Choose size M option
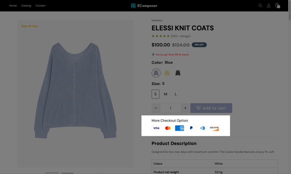Image resolution: width=291 pixels, height=174 pixels. point(166,94)
